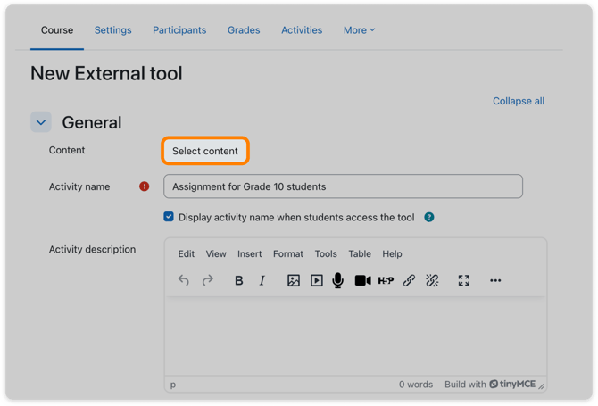The height and width of the screenshot is (406, 598).
Task: Click the Undo arrow in the editor
Action: coord(184,280)
